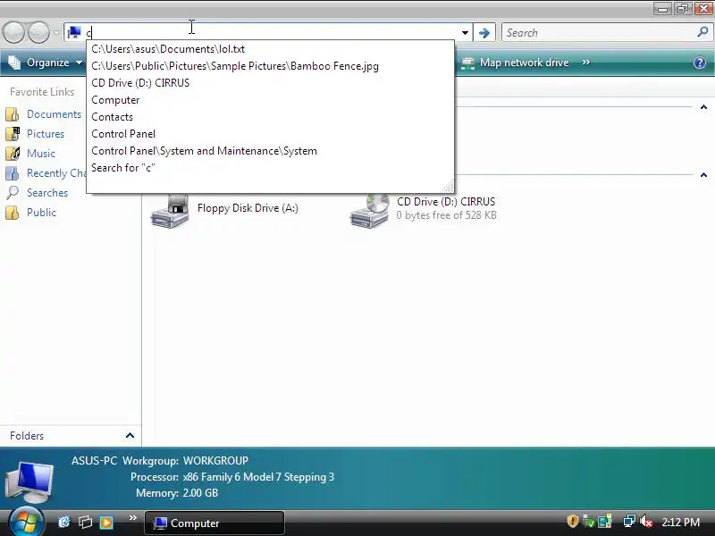
Task: Click the Pictures folder icon
Action: [13, 134]
